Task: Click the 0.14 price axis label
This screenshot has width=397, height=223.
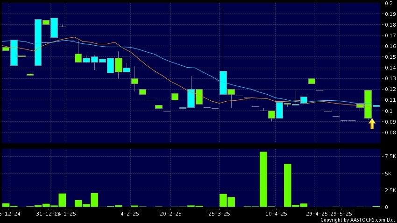Action: coord(390,68)
